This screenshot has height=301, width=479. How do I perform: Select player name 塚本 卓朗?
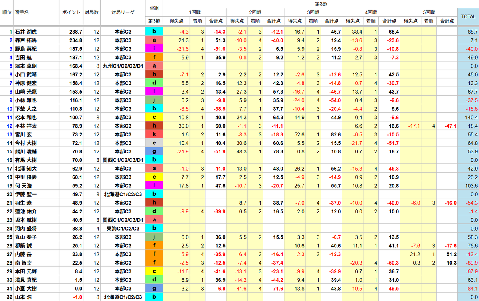[x=25, y=66]
